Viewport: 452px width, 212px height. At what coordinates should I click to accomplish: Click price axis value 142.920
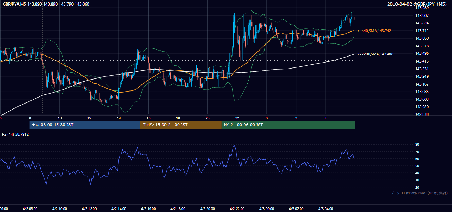pyautogui.click(x=422, y=107)
